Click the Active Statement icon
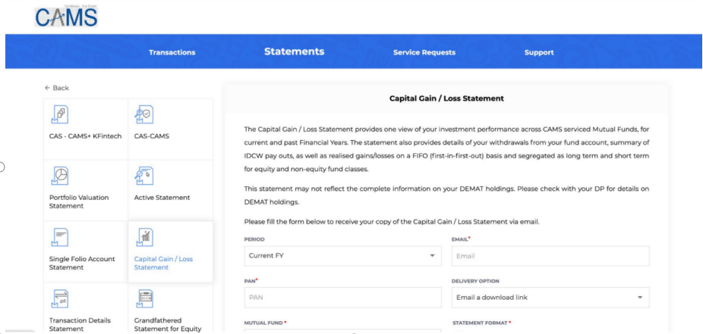Screen dimensions: 703x334 (144, 176)
